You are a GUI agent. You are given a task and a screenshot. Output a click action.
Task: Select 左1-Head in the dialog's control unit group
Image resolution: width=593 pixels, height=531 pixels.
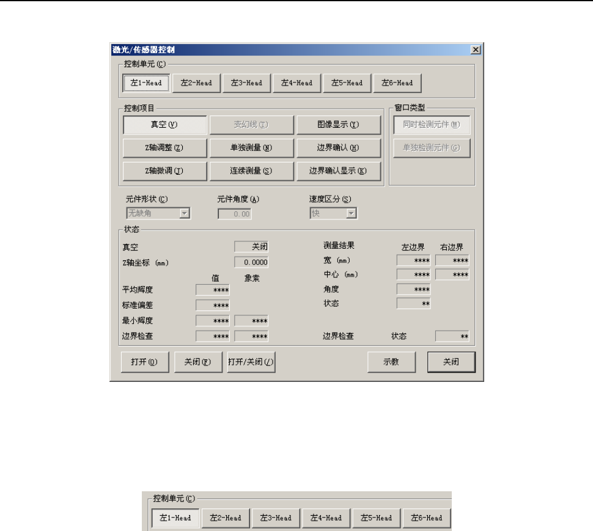point(146,83)
